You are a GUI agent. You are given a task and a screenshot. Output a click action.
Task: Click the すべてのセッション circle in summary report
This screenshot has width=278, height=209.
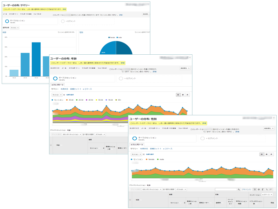(7, 21)
